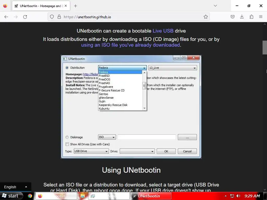The width and height of the screenshot is (267, 200).
Task: Choose F-Secure Rescue CD in the list
Action: click(120, 90)
